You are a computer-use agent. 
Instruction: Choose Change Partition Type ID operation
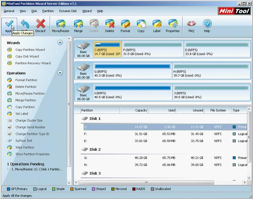[32, 134]
